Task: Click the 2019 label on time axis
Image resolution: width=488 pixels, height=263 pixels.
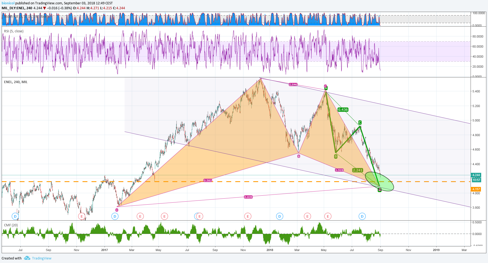Action: (436, 250)
